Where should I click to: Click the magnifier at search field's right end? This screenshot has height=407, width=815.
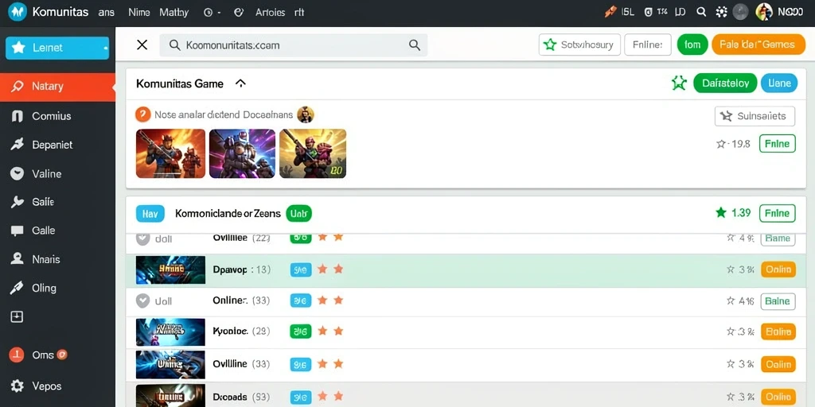pos(414,45)
